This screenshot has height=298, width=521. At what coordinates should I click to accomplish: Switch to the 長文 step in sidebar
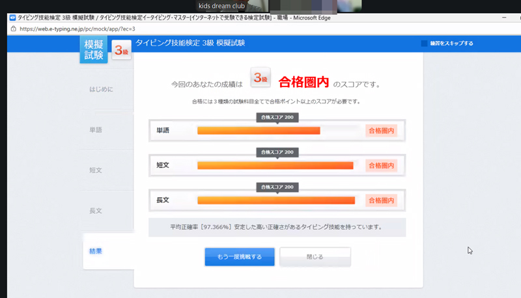[x=96, y=211]
